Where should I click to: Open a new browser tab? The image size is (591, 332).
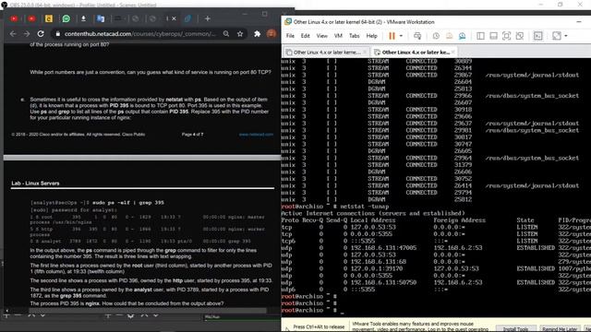click(207, 18)
